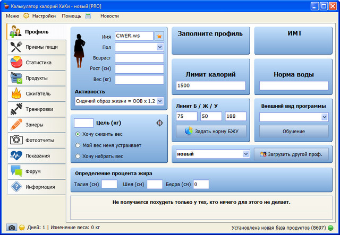
Task: Click 'Загрузить другой проф.' button
Action: (291, 154)
